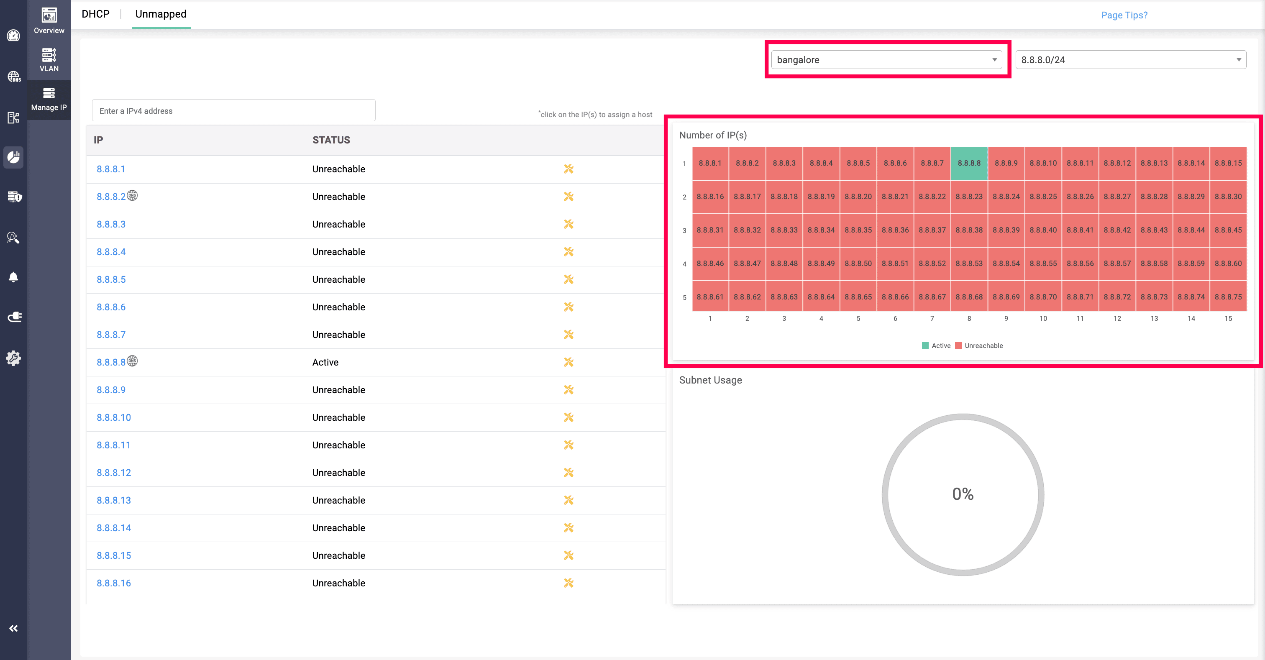
Task: Click the DNS globe icon in sidebar
Action: (x=13, y=77)
